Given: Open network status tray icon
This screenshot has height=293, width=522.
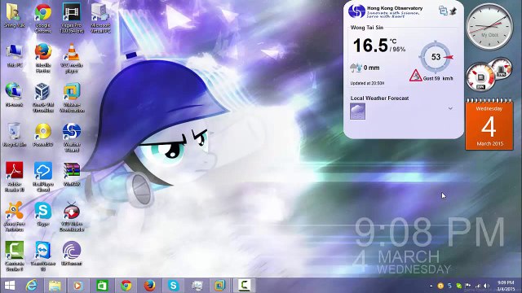Looking at the screenshot, I should click(x=478, y=286).
